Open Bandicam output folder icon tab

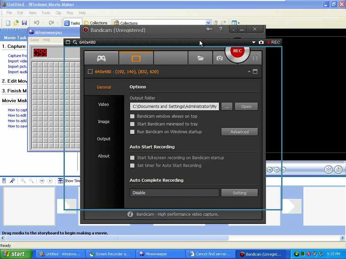tap(200, 58)
